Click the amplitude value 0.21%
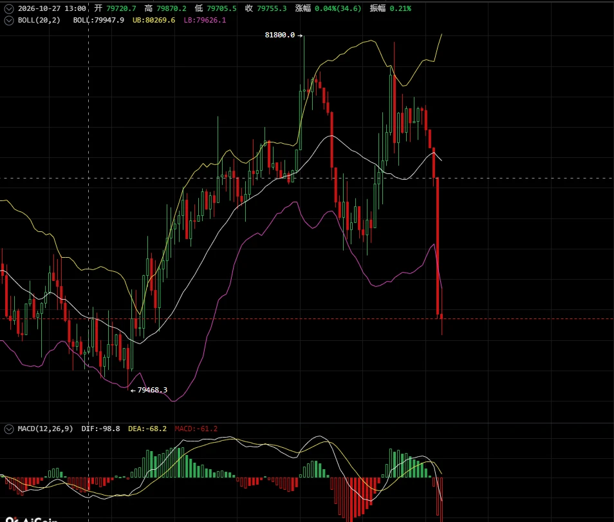Viewport: 614px width, 522px height. (400, 8)
